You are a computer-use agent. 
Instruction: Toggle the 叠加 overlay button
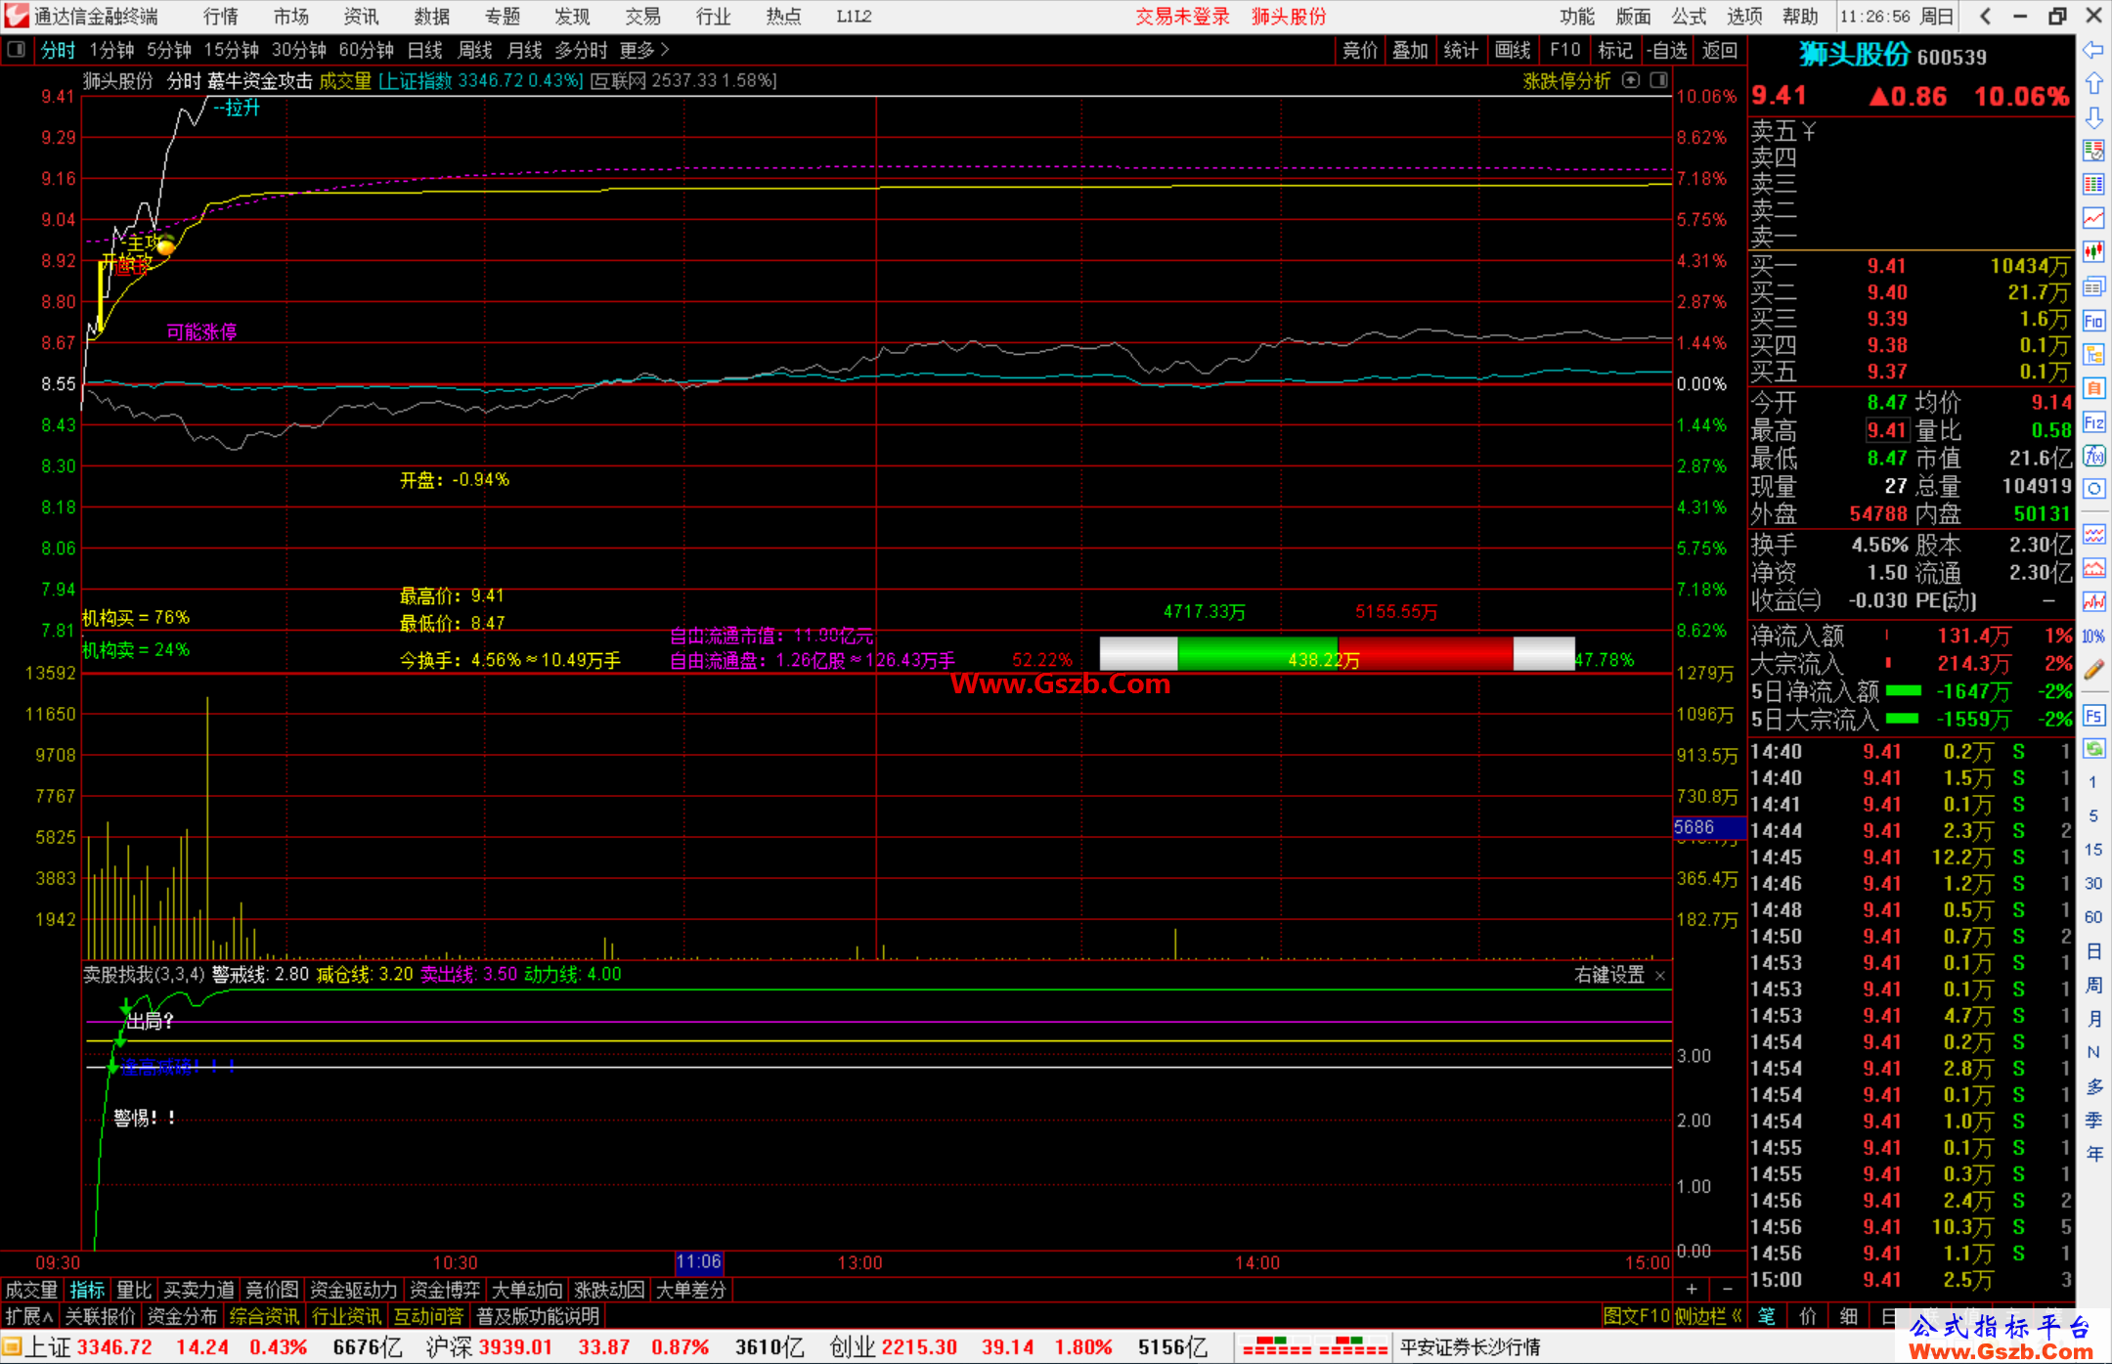1410,50
